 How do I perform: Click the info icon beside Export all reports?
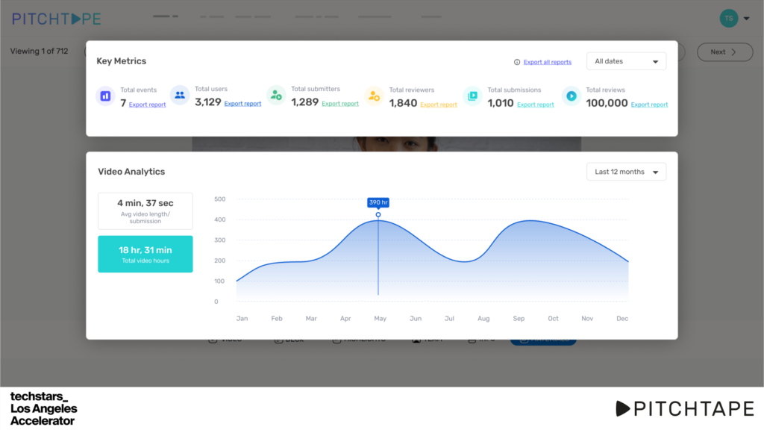point(517,62)
